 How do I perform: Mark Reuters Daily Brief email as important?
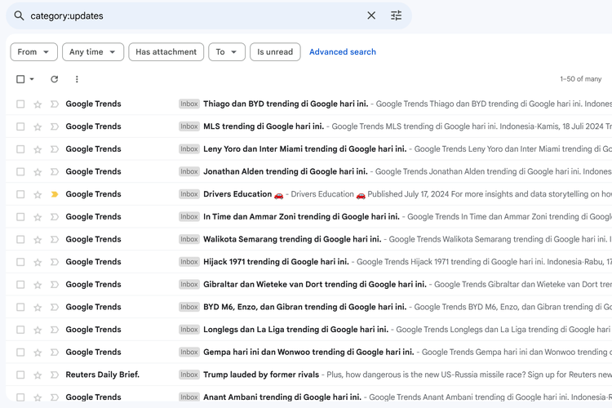55,375
